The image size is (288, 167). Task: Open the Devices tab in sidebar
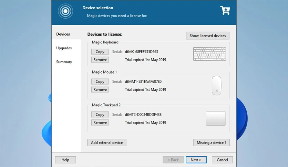click(x=63, y=34)
